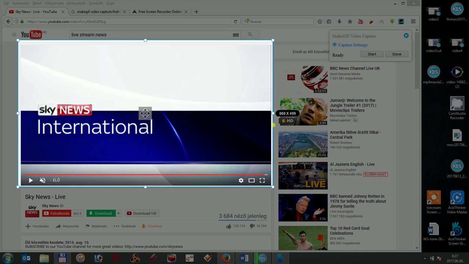
Task: Open the Nézet menu
Action: pyautogui.click(x=37, y=3)
